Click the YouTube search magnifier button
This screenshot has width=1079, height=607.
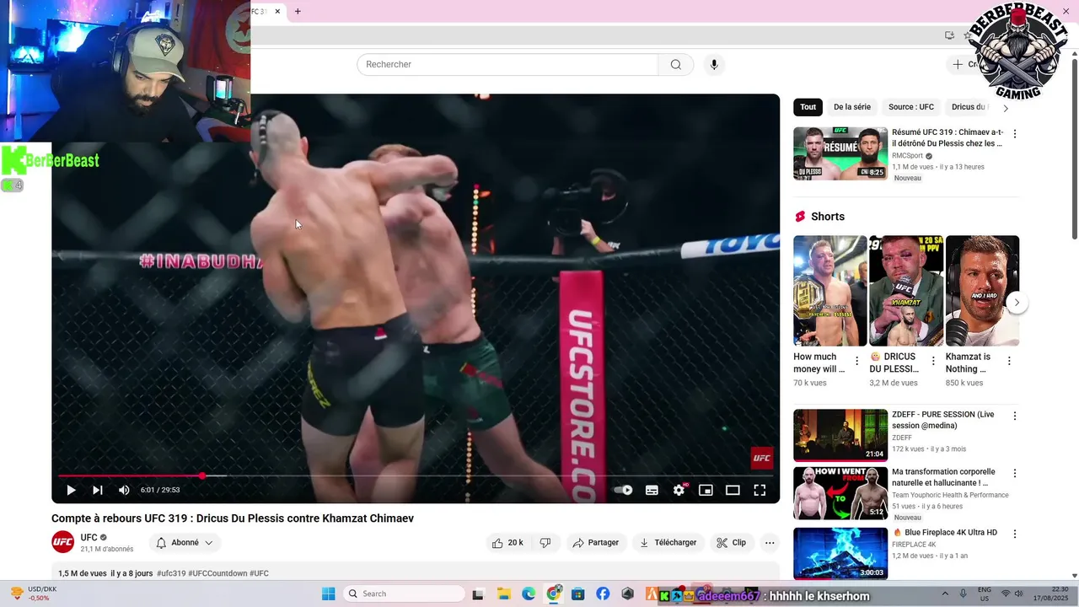click(676, 65)
